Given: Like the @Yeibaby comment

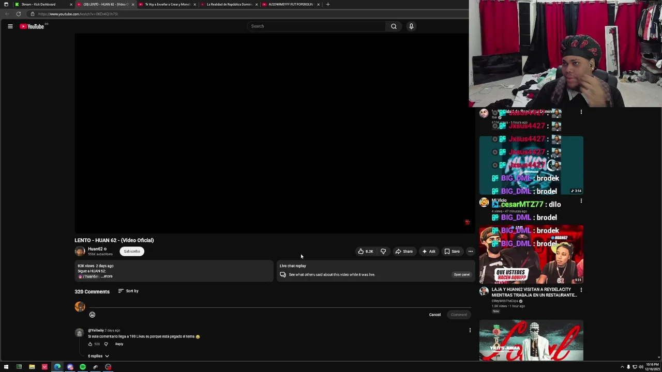Looking at the screenshot, I should (x=90, y=344).
